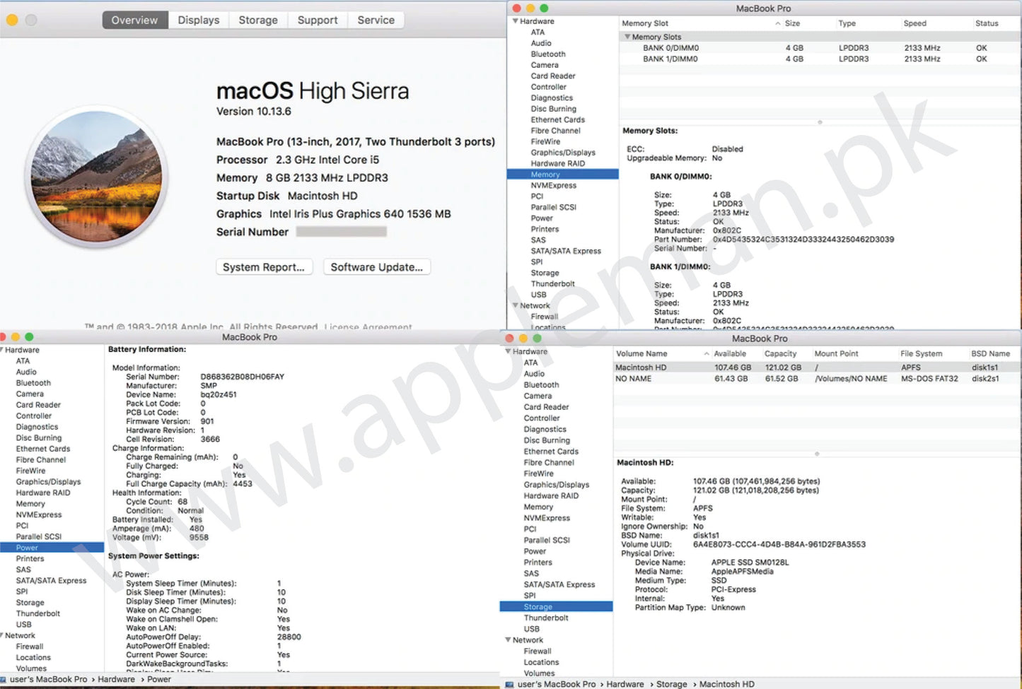Sort by the Volume Name column header
Image resolution: width=1022 pixels, height=689 pixels.
click(641, 353)
